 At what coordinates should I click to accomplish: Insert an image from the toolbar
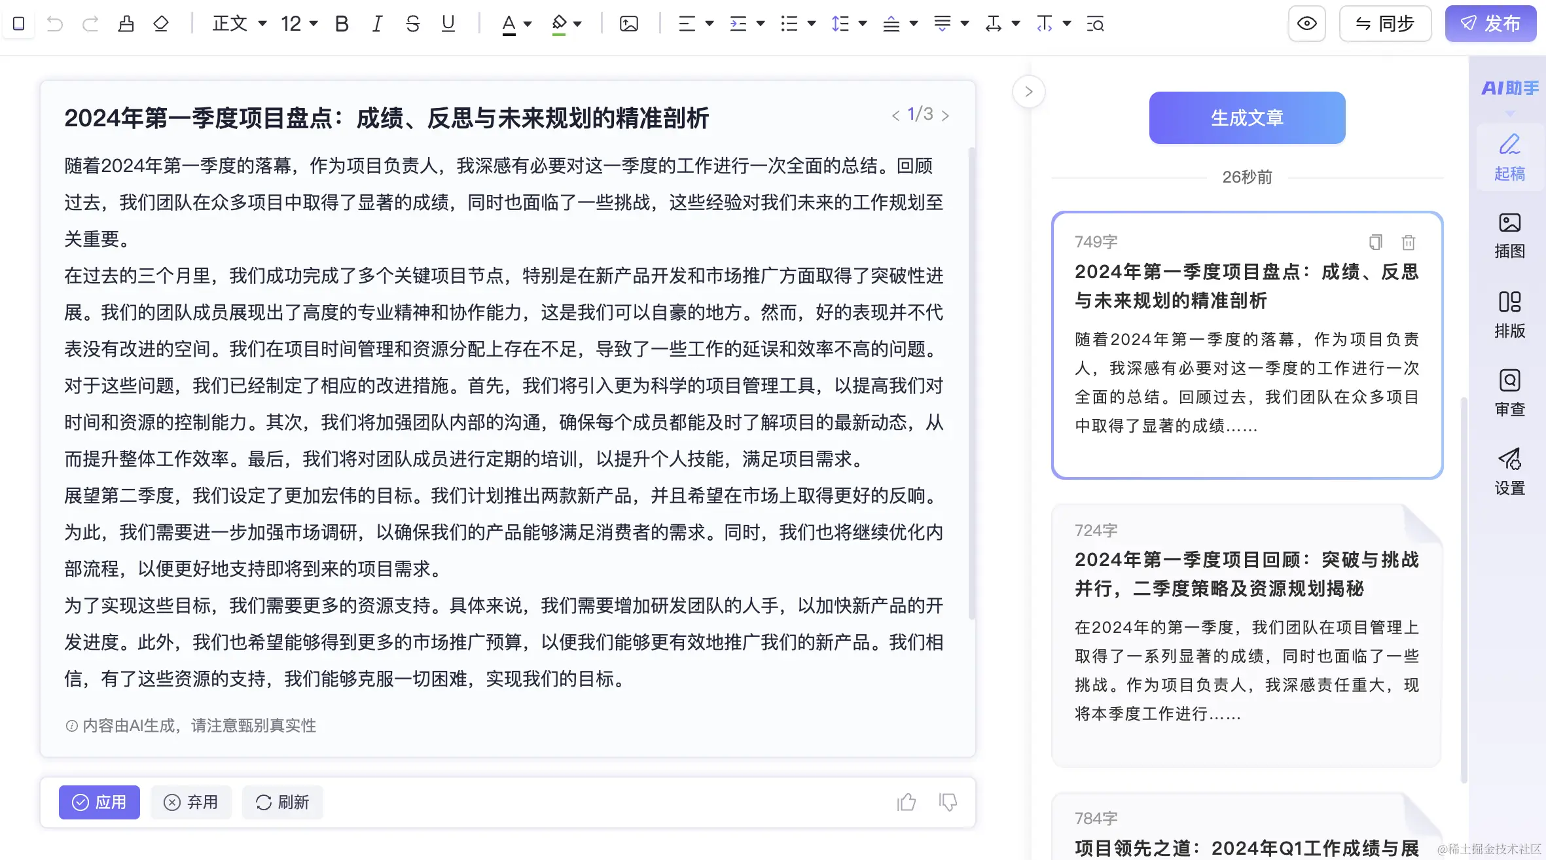pyautogui.click(x=628, y=24)
